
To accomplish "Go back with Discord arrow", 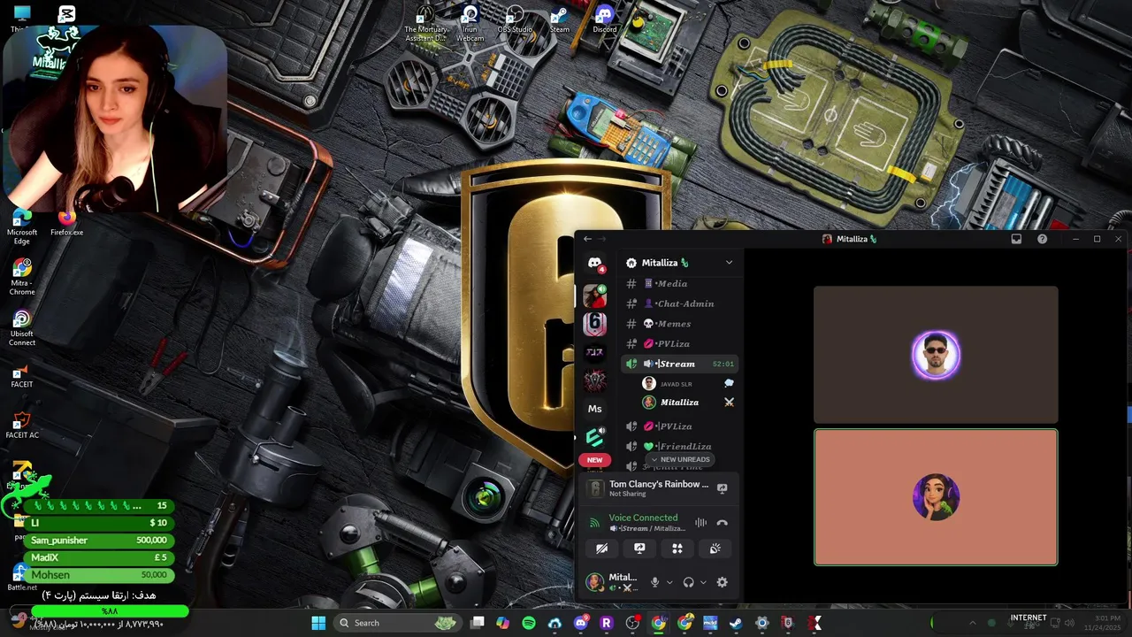I will (587, 239).
